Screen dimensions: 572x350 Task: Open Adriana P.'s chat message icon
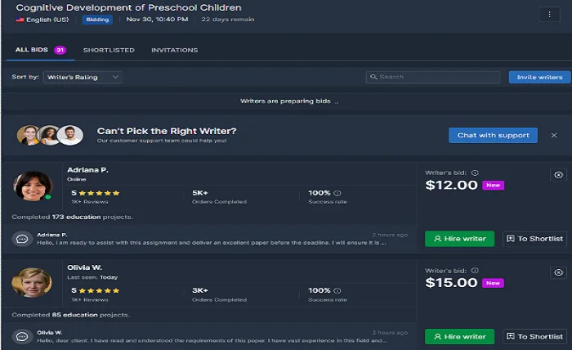(22, 239)
